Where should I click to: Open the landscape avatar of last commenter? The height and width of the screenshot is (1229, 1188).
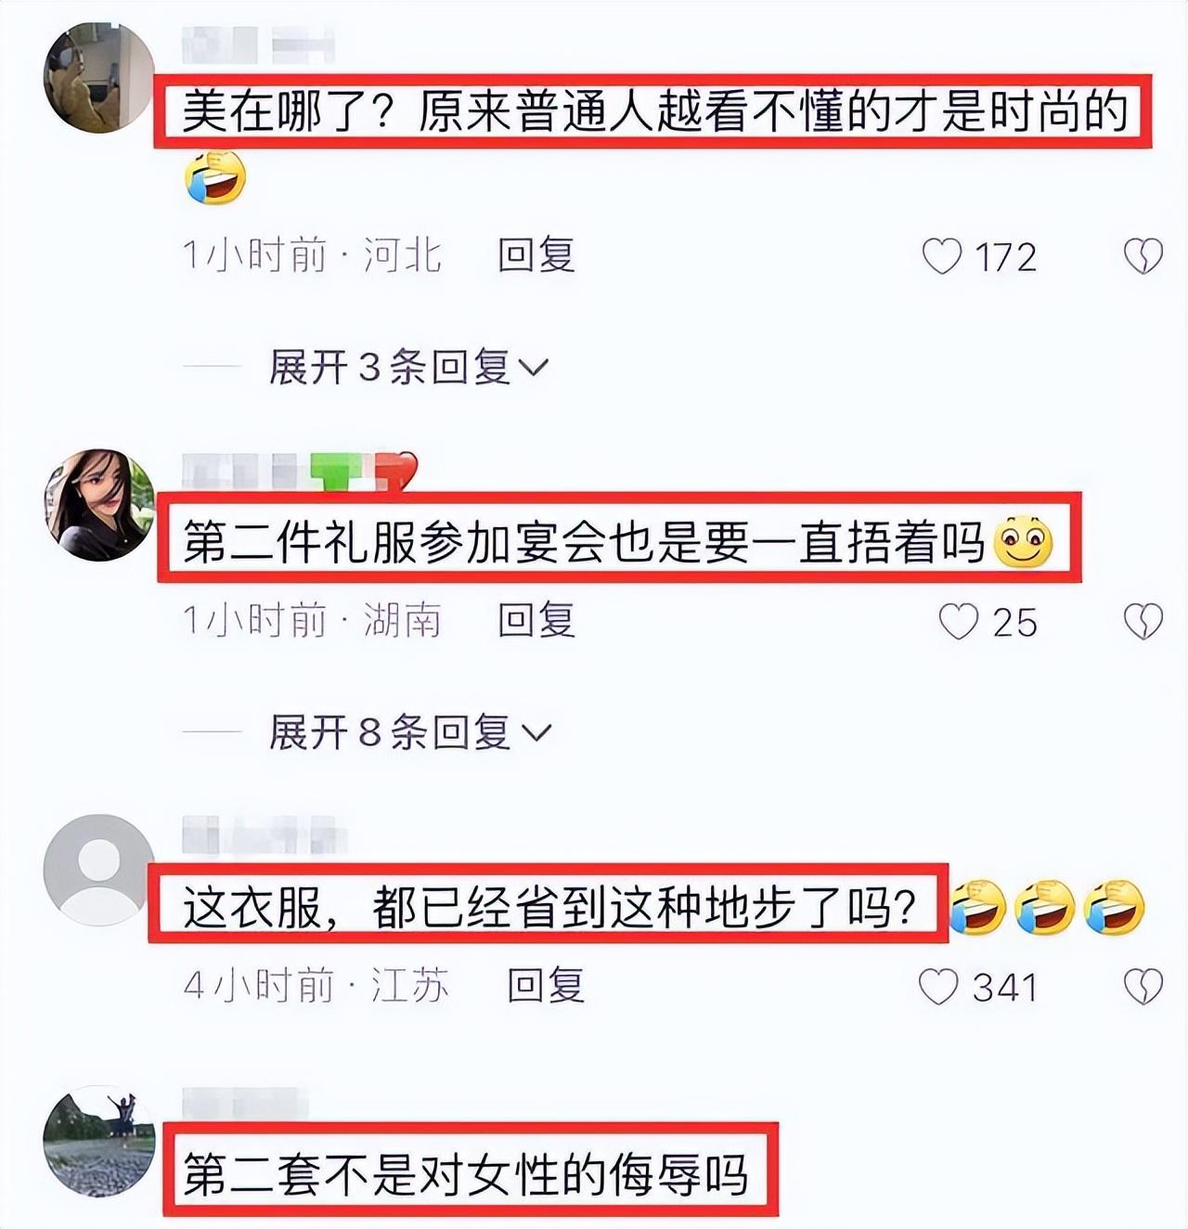tap(99, 1142)
